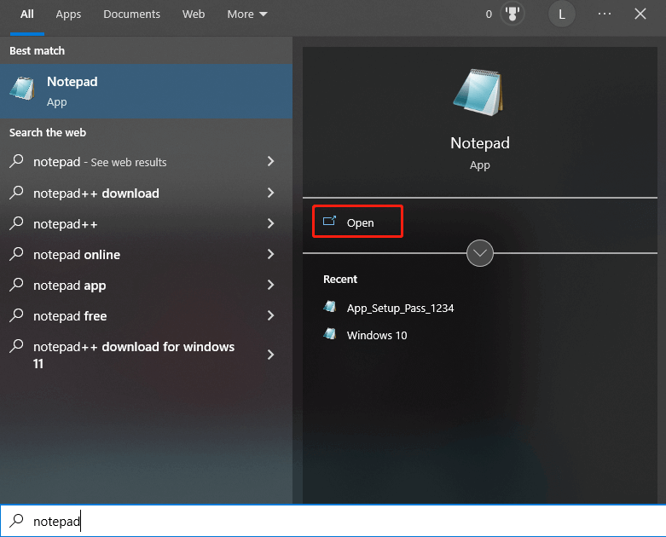Select 'notepad app' web suggestion
Viewport: 666px width, 537px height.
(x=146, y=286)
